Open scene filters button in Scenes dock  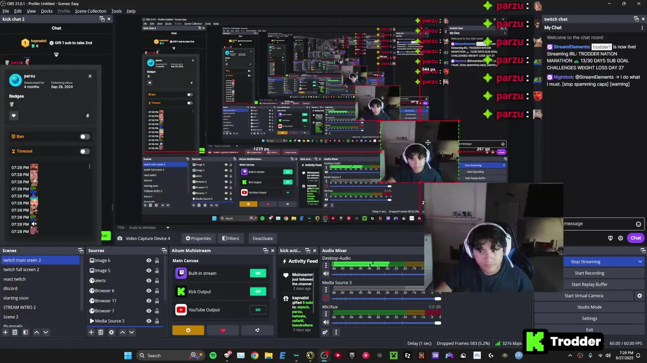[25, 332]
